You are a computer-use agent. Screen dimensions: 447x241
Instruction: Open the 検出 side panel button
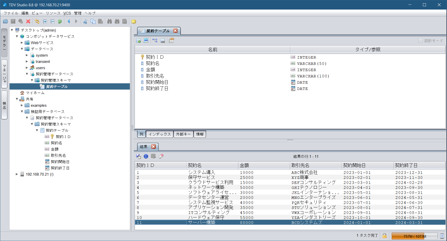(x=4, y=105)
